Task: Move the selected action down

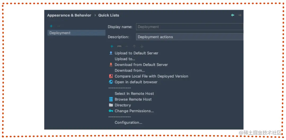Action: 142,46
